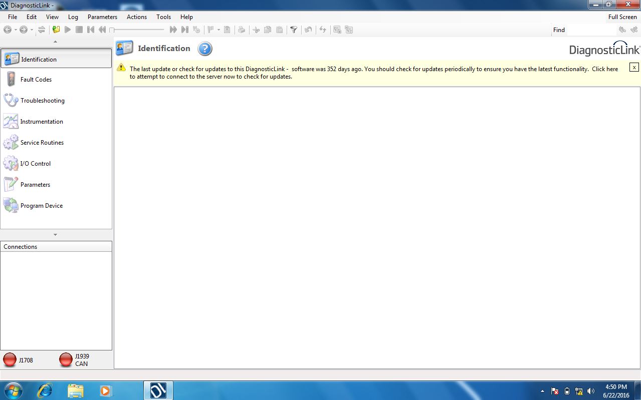
Task: Open the Actions menu
Action: [x=137, y=17]
